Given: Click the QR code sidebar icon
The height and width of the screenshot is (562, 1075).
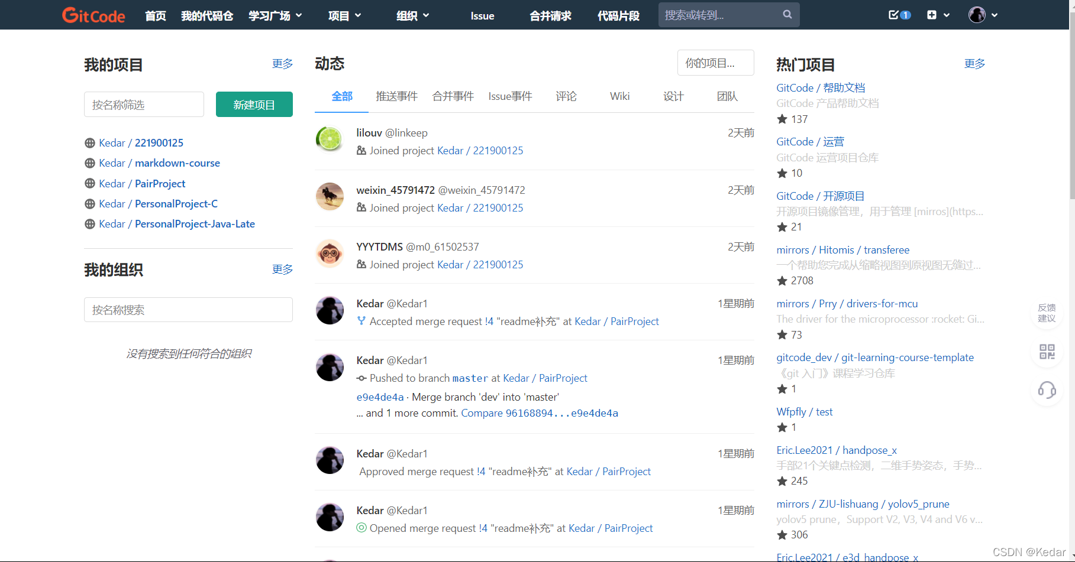Looking at the screenshot, I should tap(1047, 352).
